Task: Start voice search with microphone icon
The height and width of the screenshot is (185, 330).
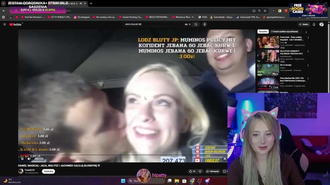Action: pos(205,24)
